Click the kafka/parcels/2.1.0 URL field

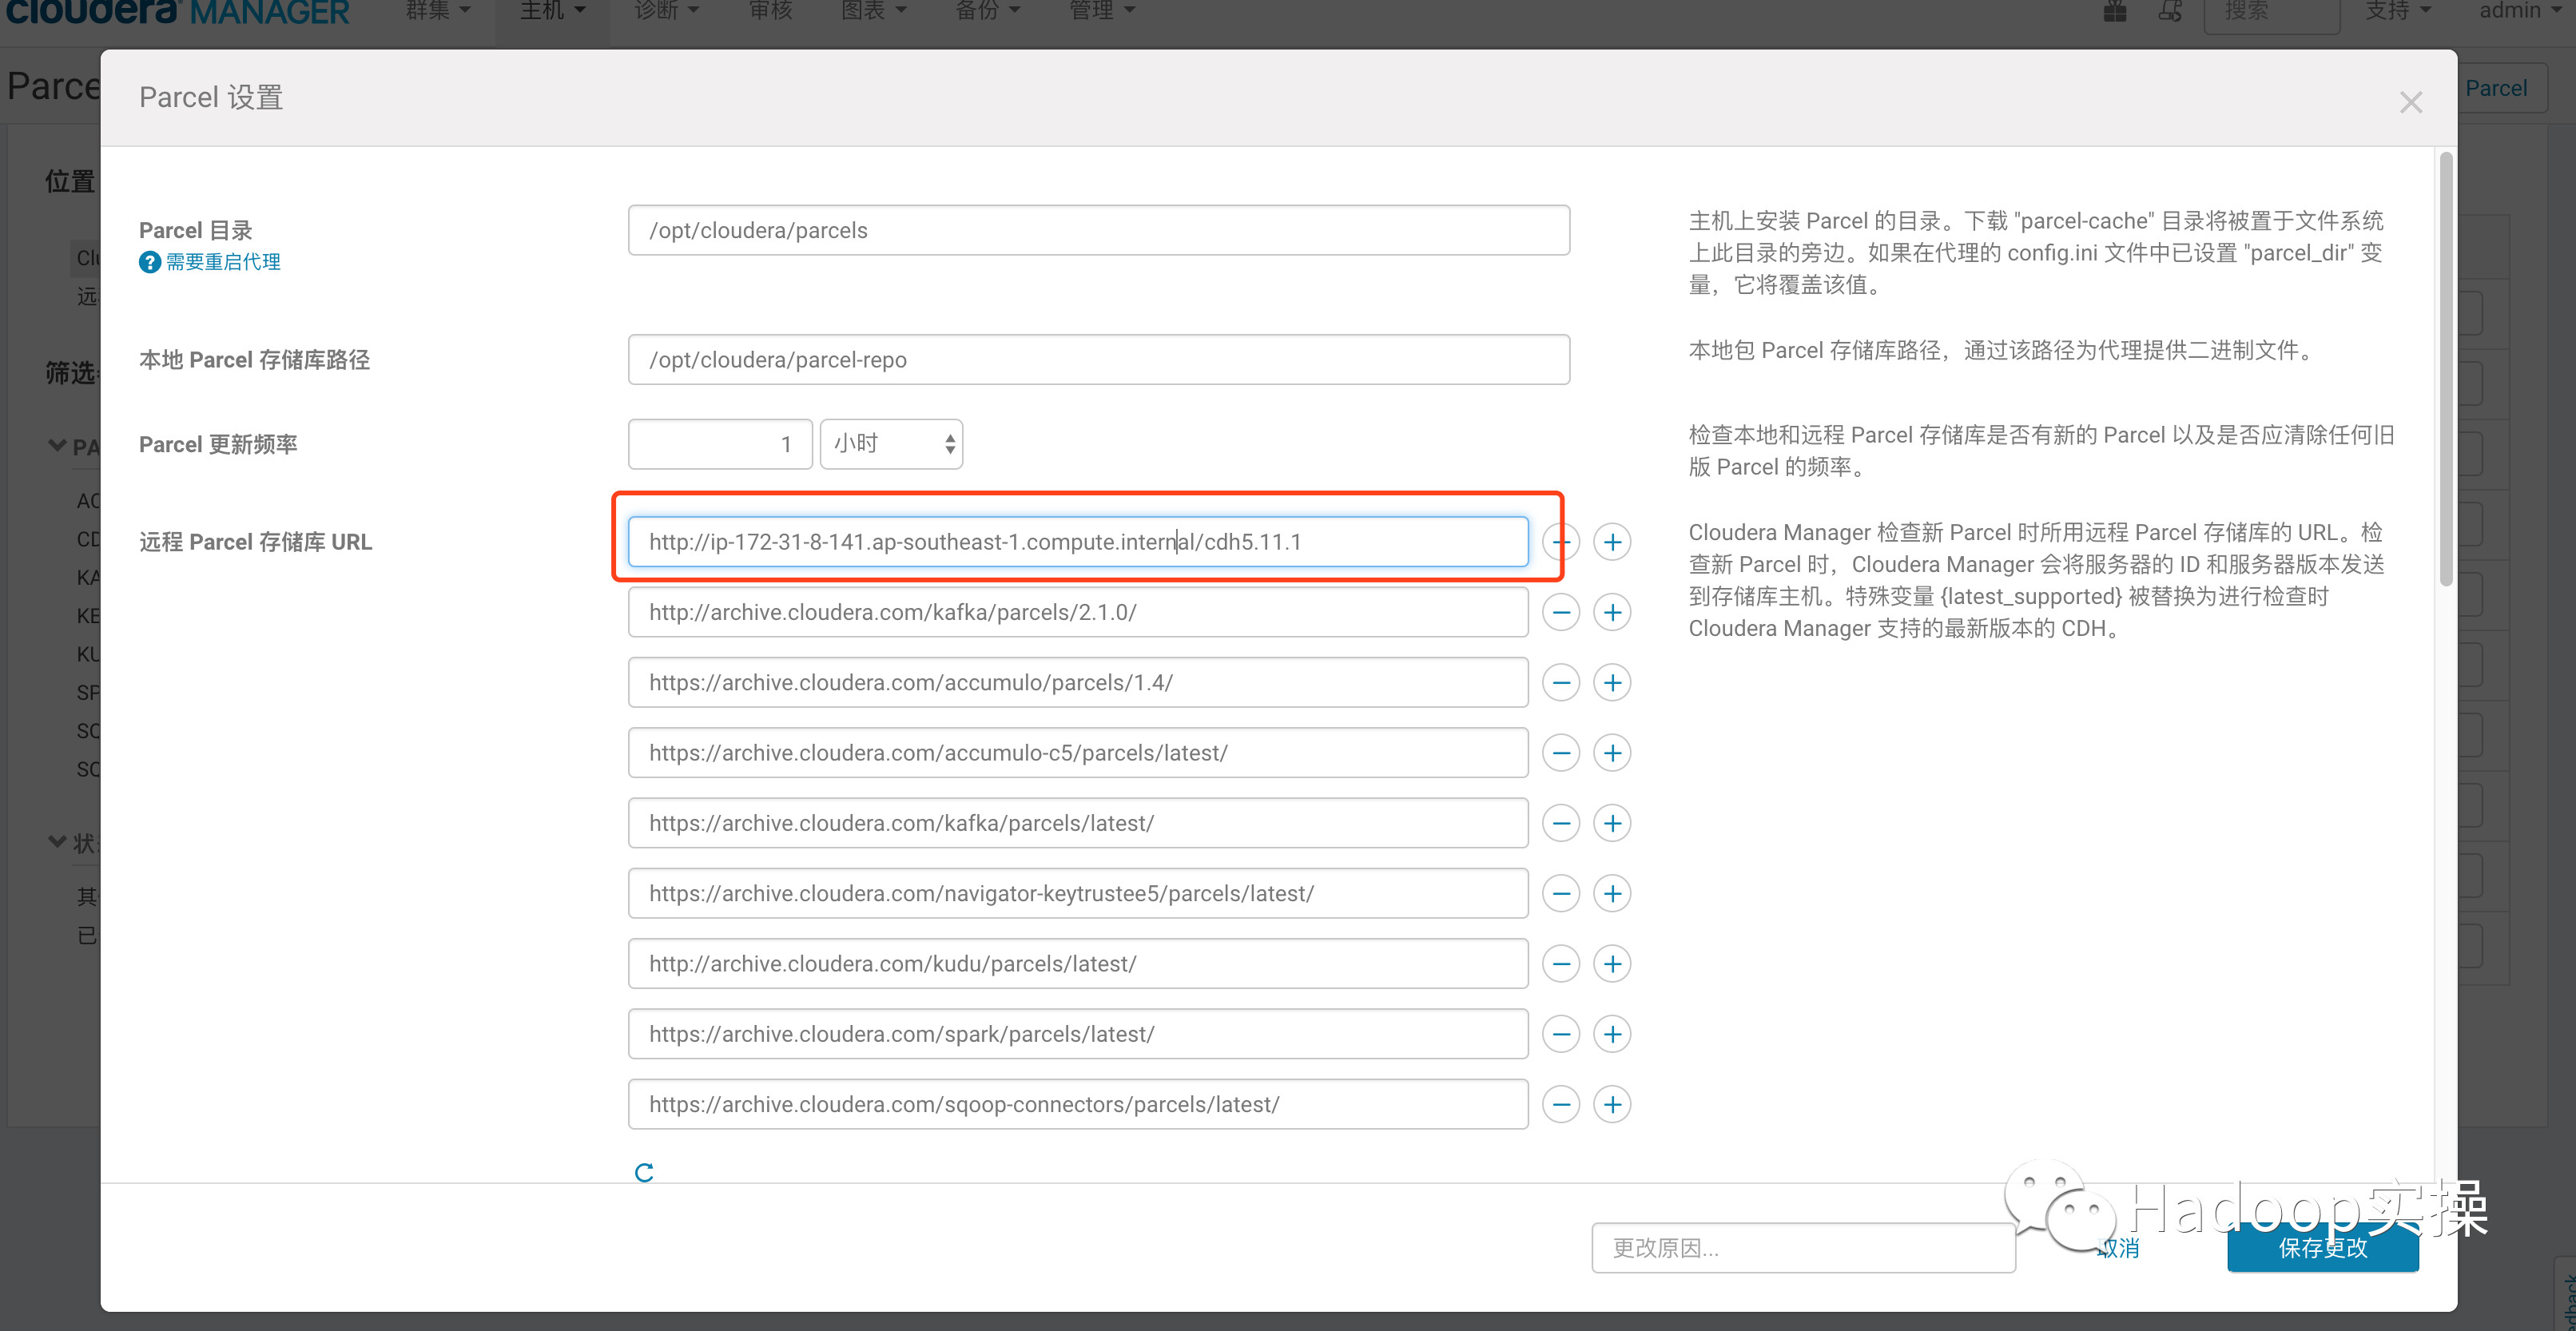pos(1077,612)
